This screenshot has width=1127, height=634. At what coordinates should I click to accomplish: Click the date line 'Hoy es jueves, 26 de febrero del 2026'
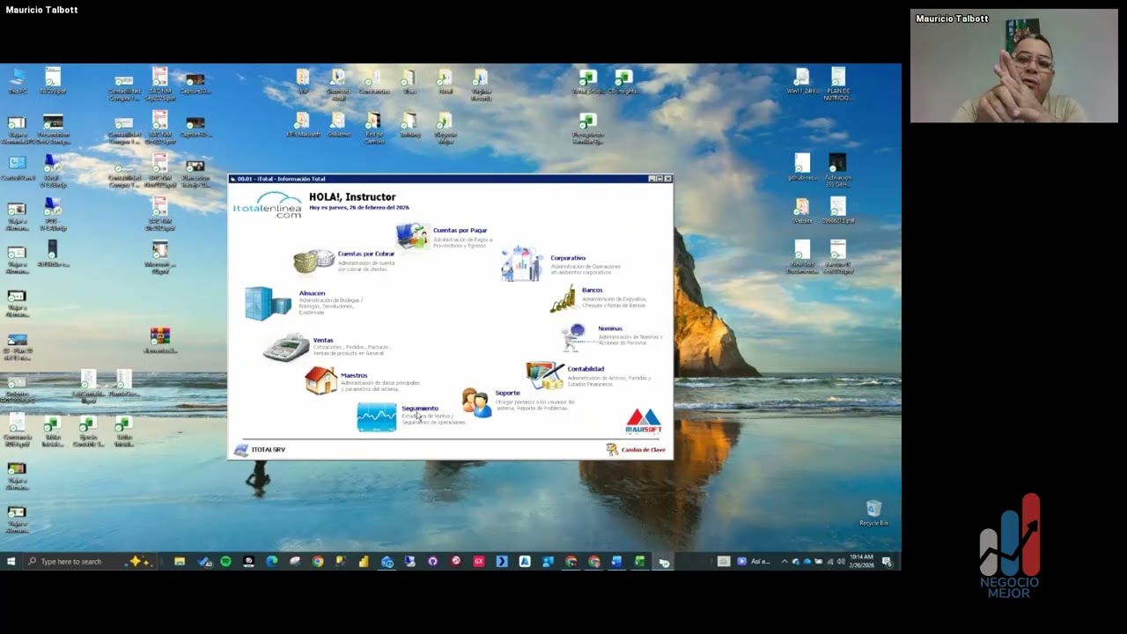tap(359, 208)
